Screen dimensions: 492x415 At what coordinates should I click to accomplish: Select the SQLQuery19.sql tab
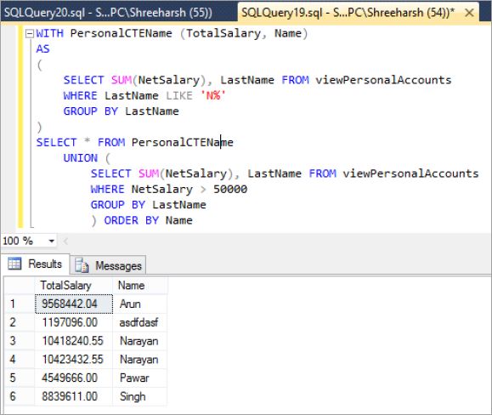348,13
